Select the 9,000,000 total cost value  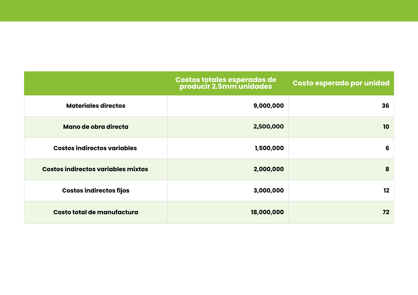click(269, 106)
